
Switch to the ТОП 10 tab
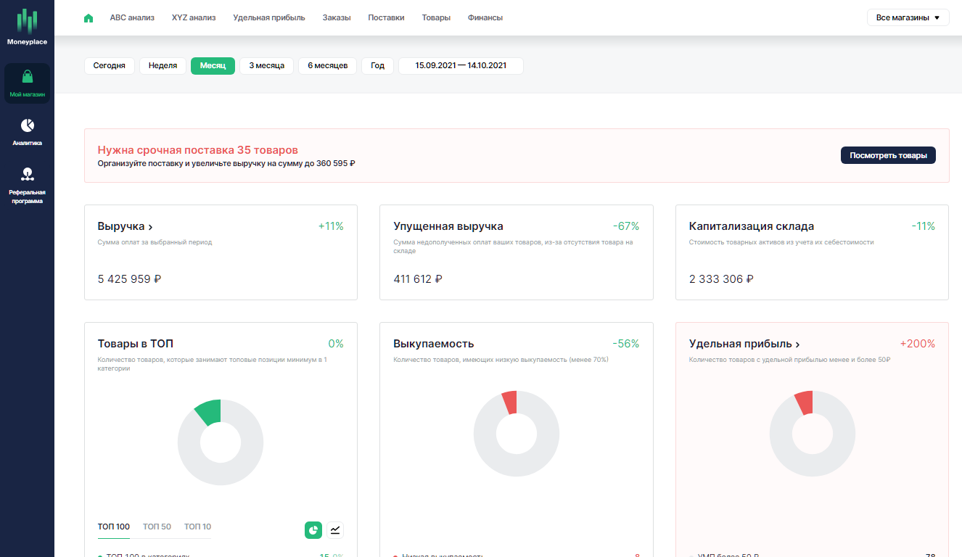coord(197,527)
